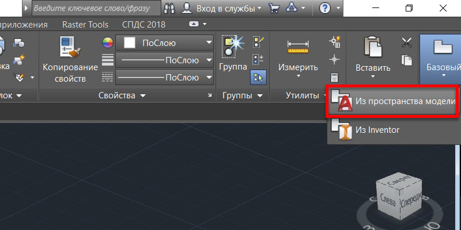
Task: Click the Copy clip icon
Action: pyautogui.click(x=407, y=60)
